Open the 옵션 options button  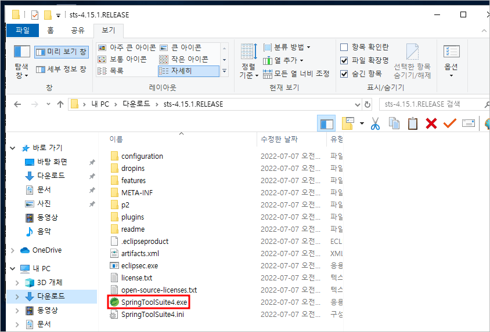click(x=451, y=61)
